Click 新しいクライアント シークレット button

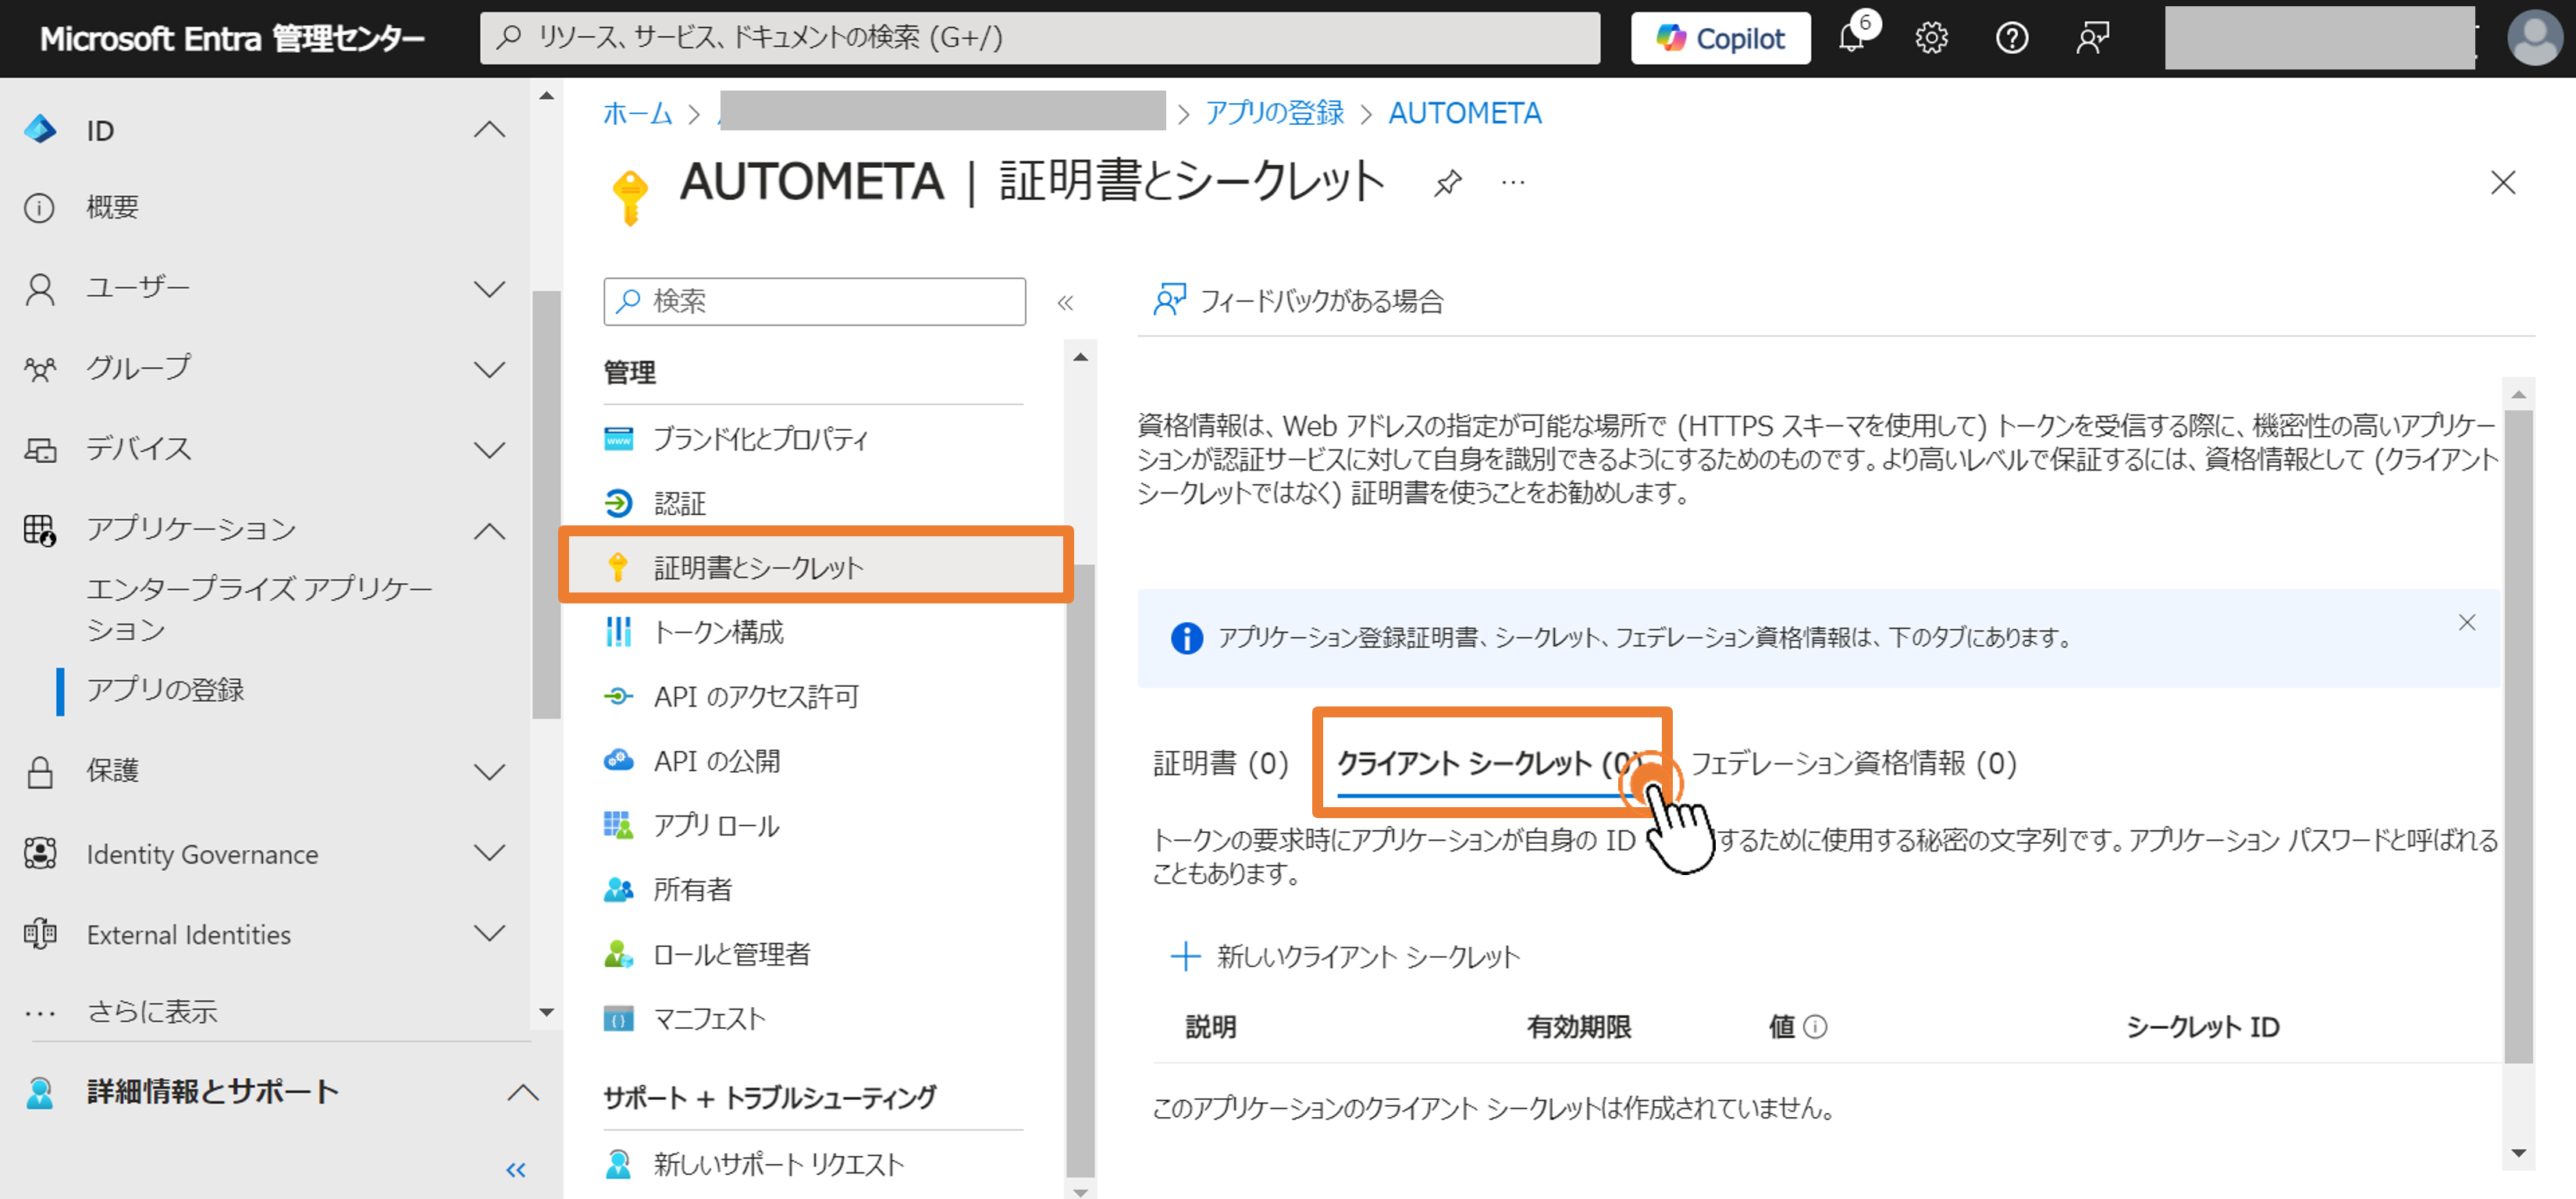click(x=1344, y=957)
